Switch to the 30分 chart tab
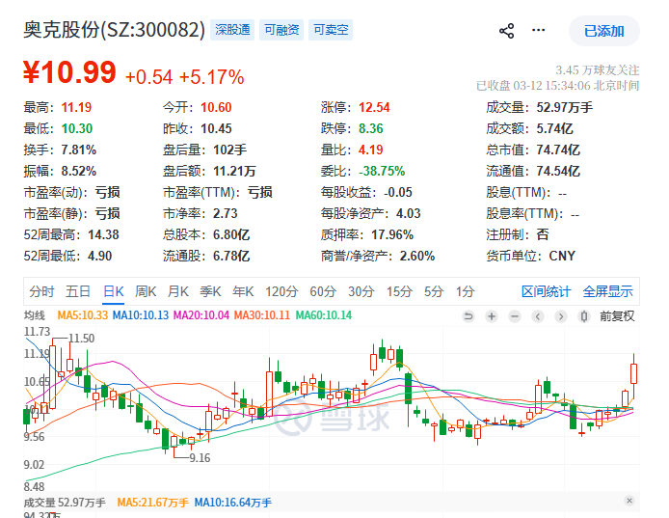 pyautogui.click(x=361, y=291)
